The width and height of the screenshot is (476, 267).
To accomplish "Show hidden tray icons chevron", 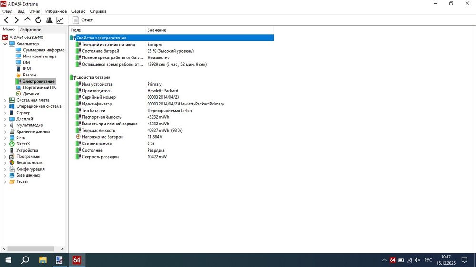I will [x=384, y=260].
